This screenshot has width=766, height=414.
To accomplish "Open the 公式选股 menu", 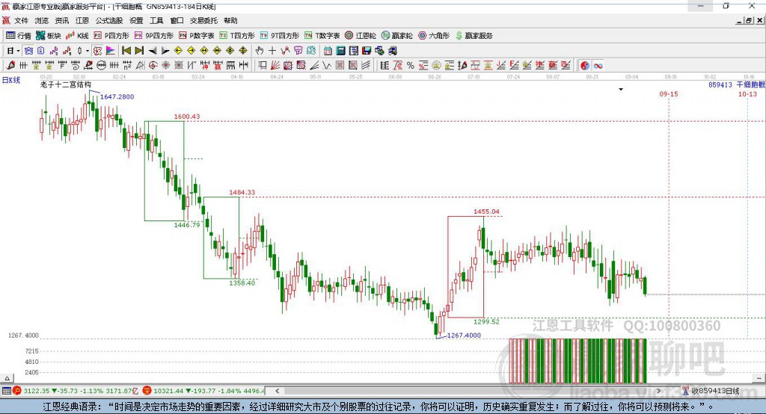I will click(x=109, y=20).
